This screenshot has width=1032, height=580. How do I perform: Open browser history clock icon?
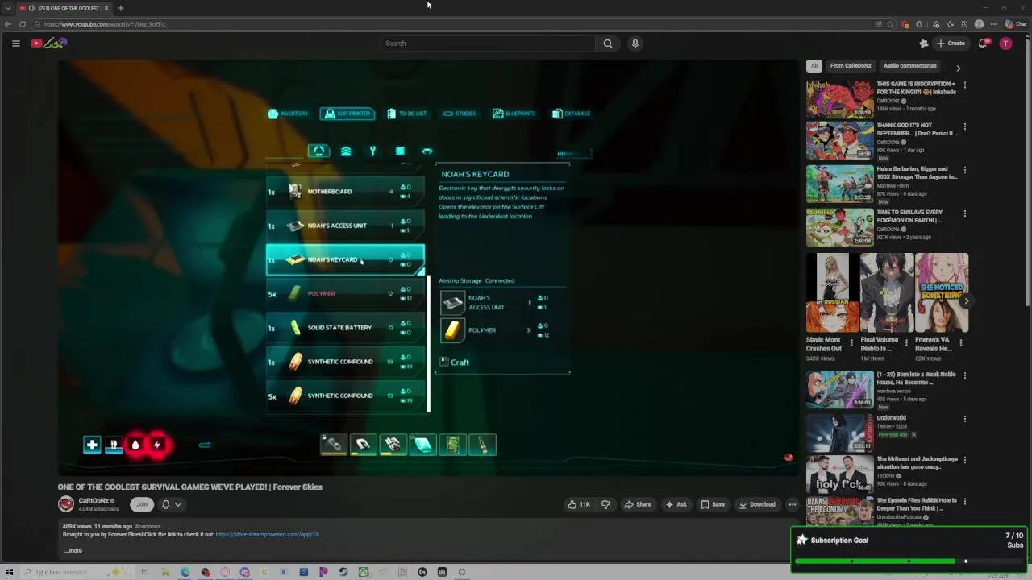pyautogui.click(x=964, y=24)
